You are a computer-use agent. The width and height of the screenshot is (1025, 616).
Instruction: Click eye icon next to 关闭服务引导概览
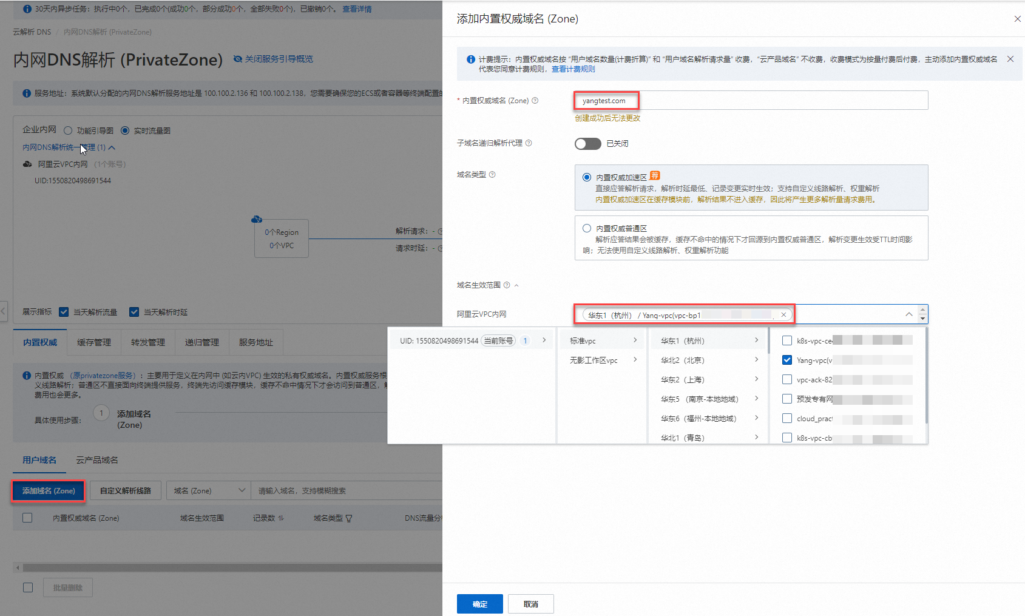(238, 59)
